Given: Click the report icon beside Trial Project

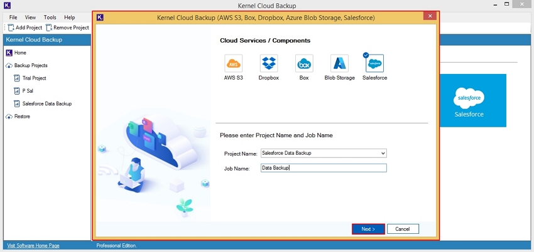Looking at the screenshot, I should coord(17,78).
